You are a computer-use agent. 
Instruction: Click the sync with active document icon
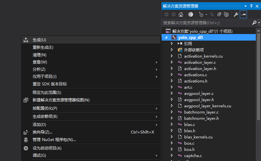[212, 14]
